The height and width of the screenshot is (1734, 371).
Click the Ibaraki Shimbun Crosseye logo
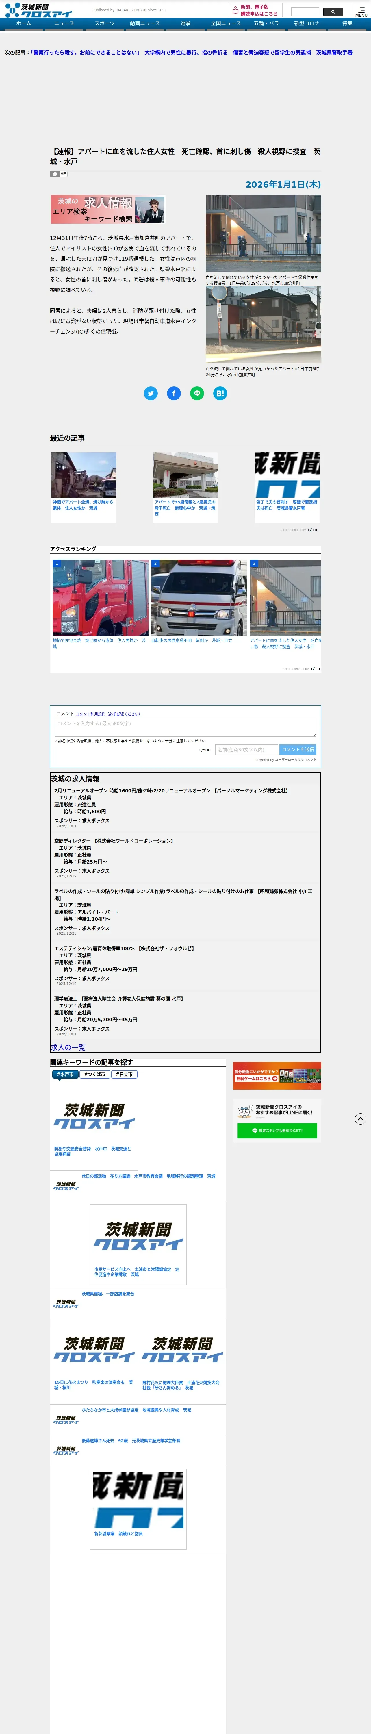pyautogui.click(x=38, y=10)
